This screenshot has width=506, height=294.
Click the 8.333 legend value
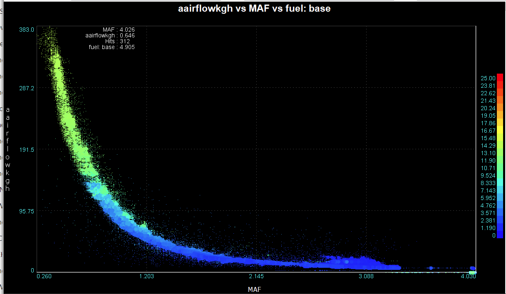coord(488,183)
